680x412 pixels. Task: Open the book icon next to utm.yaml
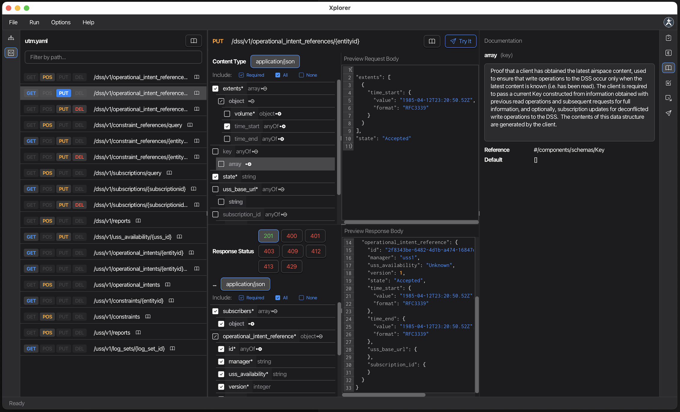[x=193, y=41]
